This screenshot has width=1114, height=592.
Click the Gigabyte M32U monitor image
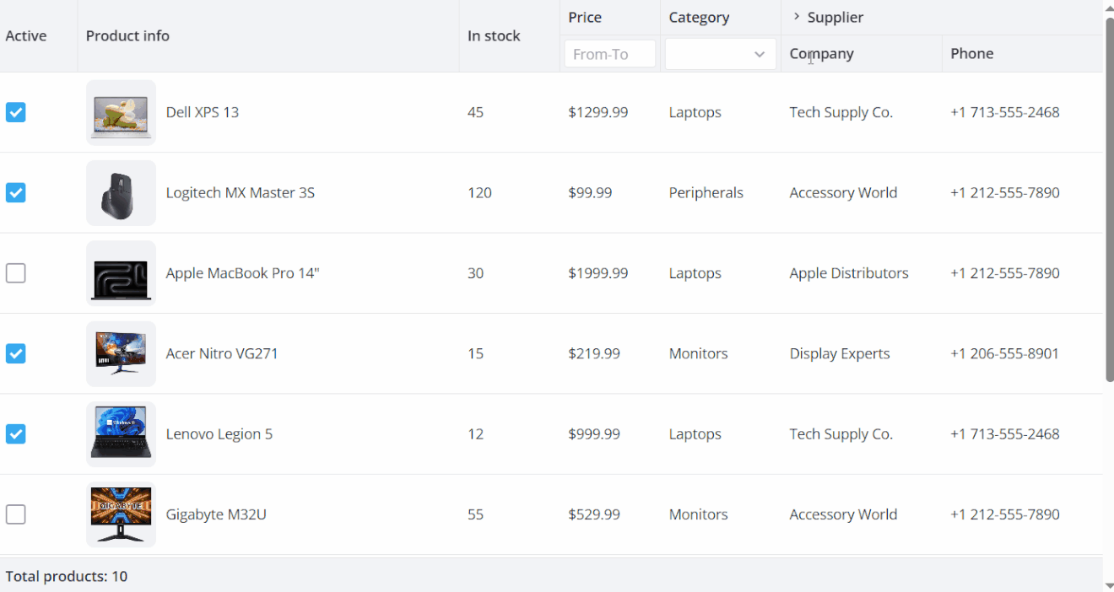pyautogui.click(x=121, y=514)
